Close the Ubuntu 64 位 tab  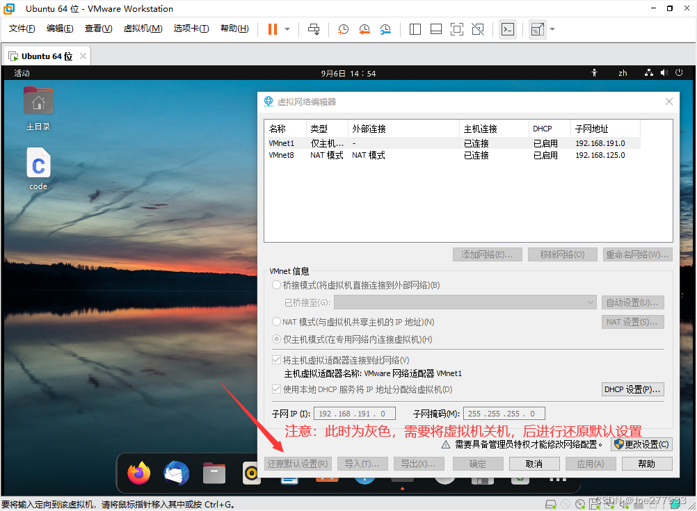pyautogui.click(x=83, y=56)
